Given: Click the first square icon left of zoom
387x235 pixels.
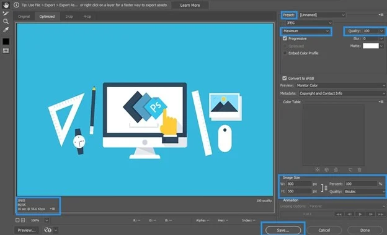Looking at the screenshot, I should [17, 220].
